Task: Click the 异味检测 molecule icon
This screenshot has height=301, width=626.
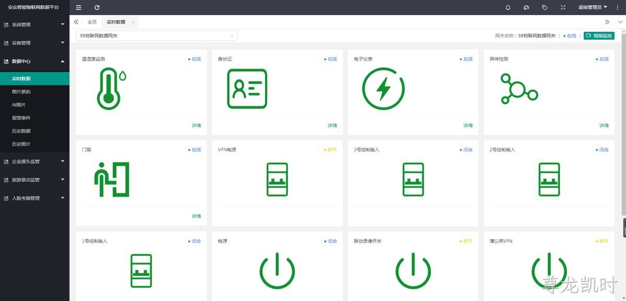Action: click(519, 89)
